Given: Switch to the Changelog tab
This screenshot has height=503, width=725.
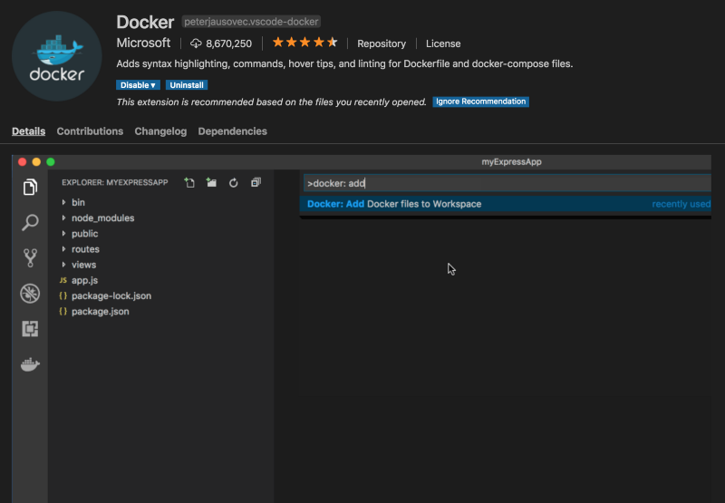Looking at the screenshot, I should click(x=160, y=131).
